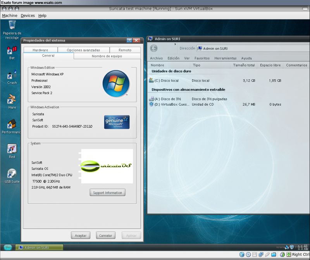Viewport: 310px width, 260px height.
Task: Click the guest Start orb on taskbar
Action: [x=8, y=247]
